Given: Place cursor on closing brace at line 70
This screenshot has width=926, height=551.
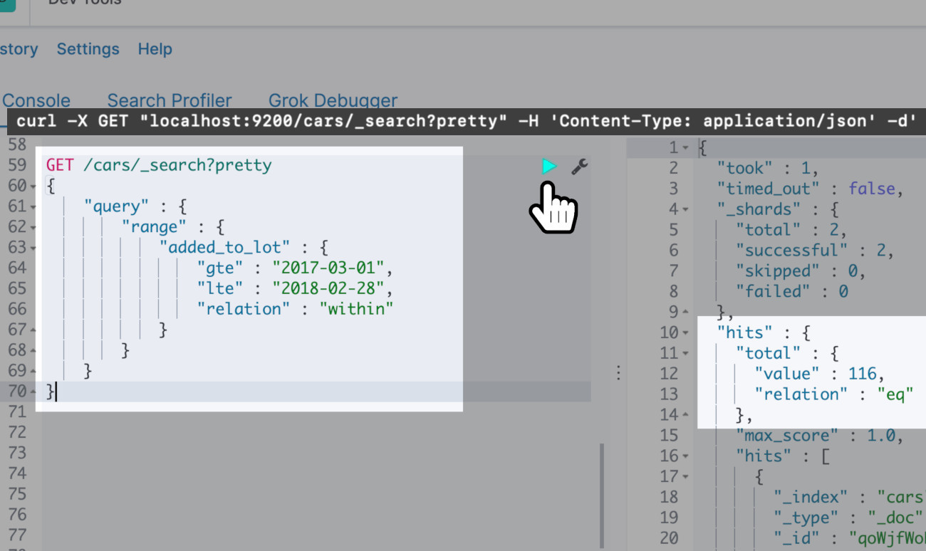Looking at the screenshot, I should tap(51, 391).
